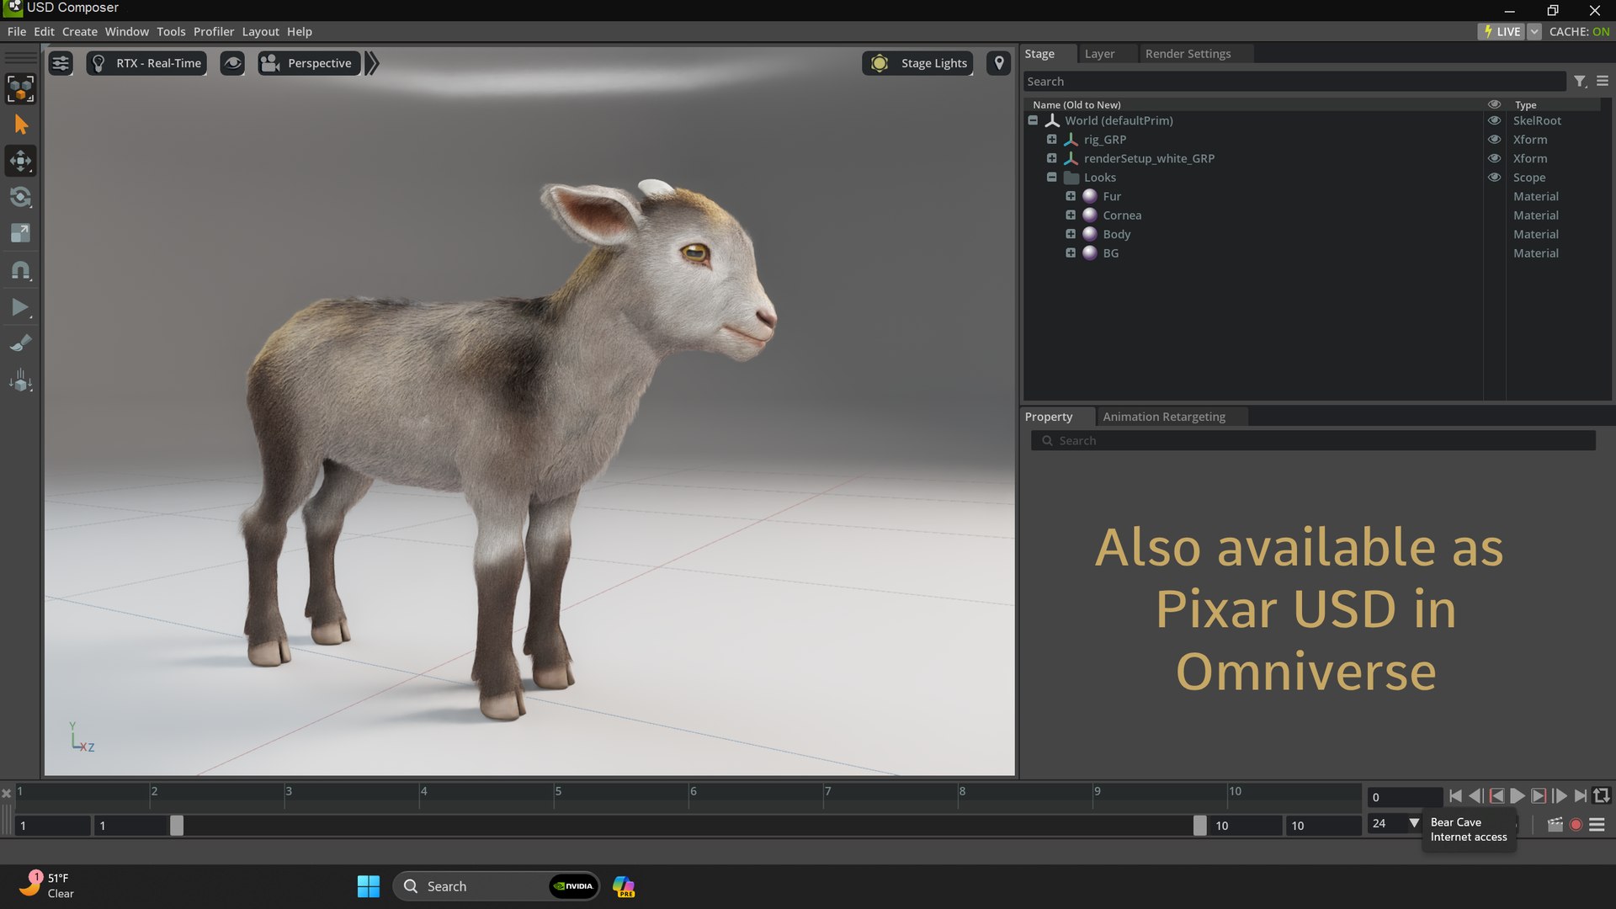This screenshot has height=909, width=1616.
Task: Expand the Body material node
Action: point(1071,234)
